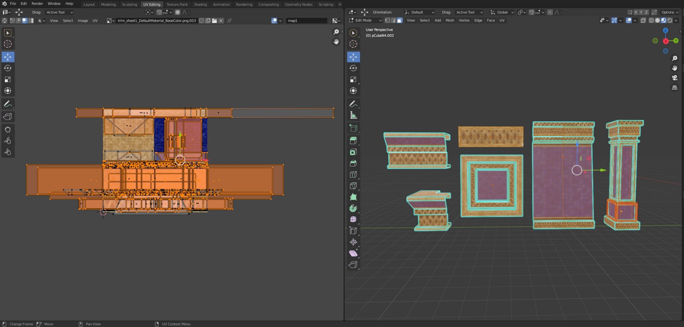This screenshot has width=684, height=327.
Task: Select the Bevel tool in 3D viewport
Action: click(353, 163)
